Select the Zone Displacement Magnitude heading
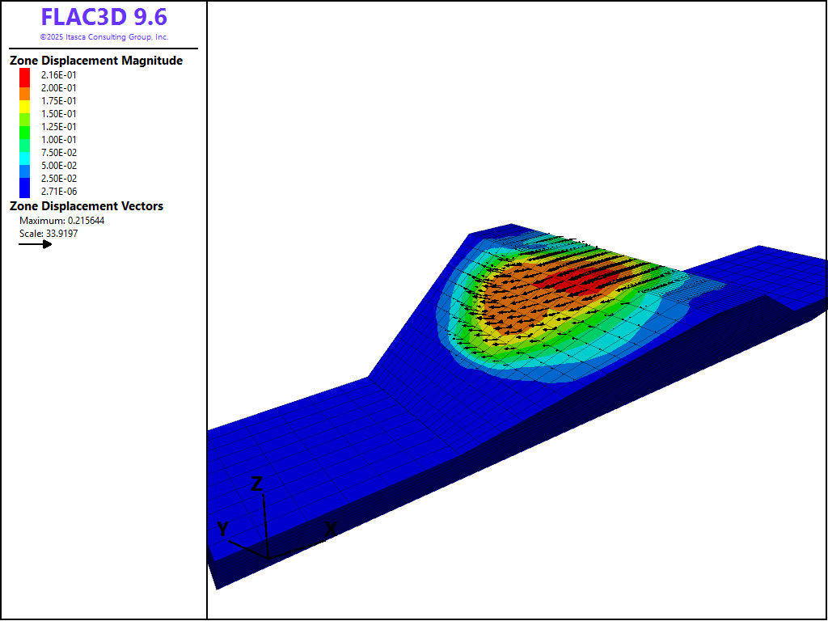The width and height of the screenshot is (828, 621). click(95, 61)
